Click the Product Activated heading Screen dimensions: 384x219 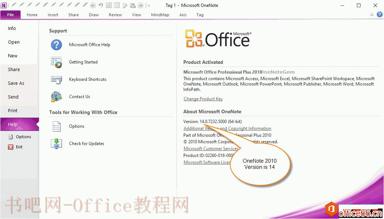[x=203, y=62]
